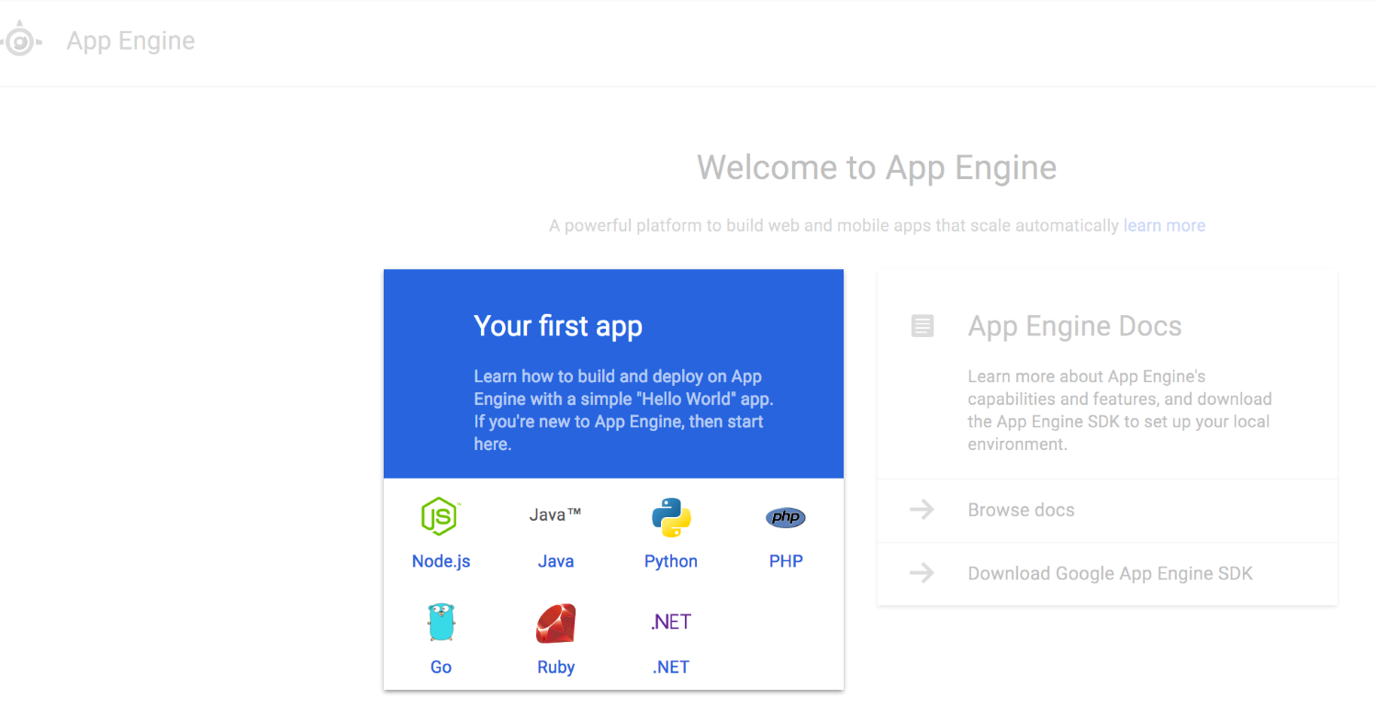
Task: Click the App Engine Docs document icon
Action: pos(923,325)
